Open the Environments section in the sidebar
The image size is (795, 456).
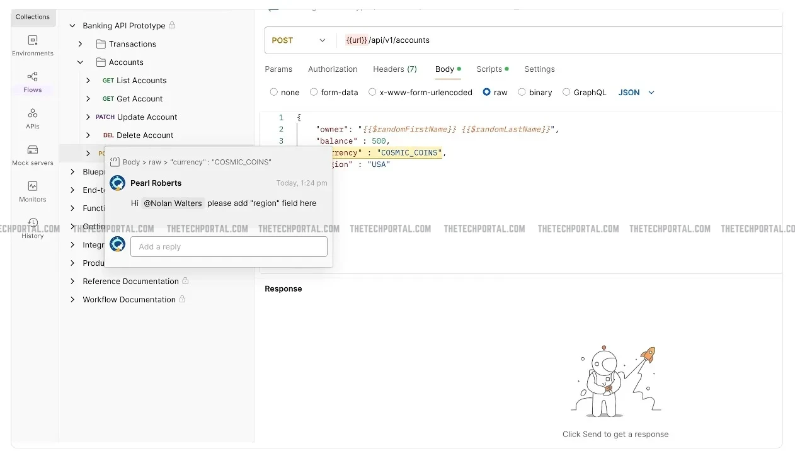[33, 45]
